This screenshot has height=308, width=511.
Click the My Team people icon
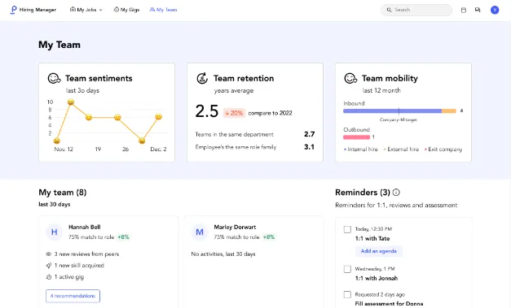152,10
